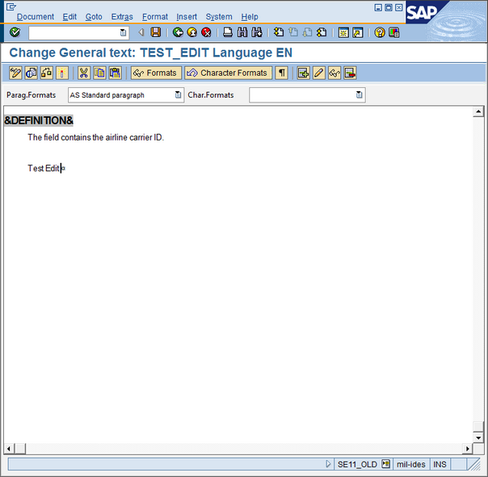Click the status bar message area
The height and width of the screenshot is (477, 488).
pos(166,464)
